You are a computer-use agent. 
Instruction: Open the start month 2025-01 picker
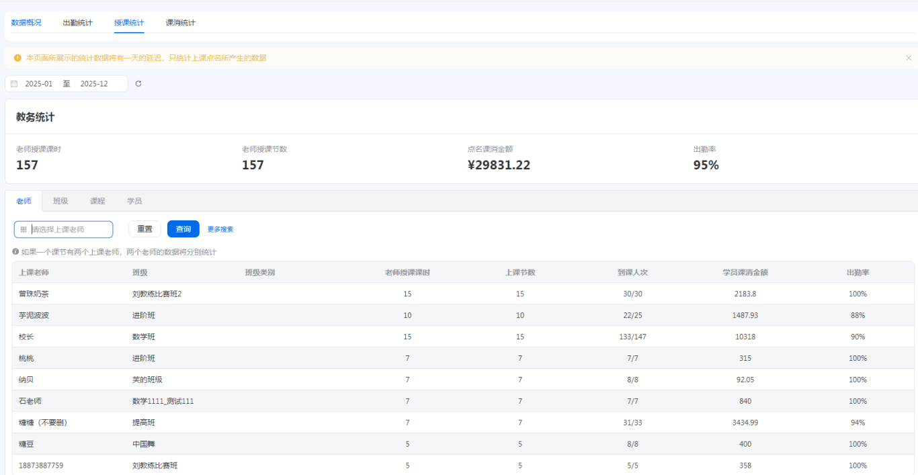point(39,84)
